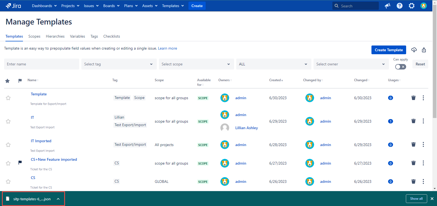The width and height of the screenshot is (437, 206).
Task: Open the Jira help question mark icon
Action: pos(400,6)
